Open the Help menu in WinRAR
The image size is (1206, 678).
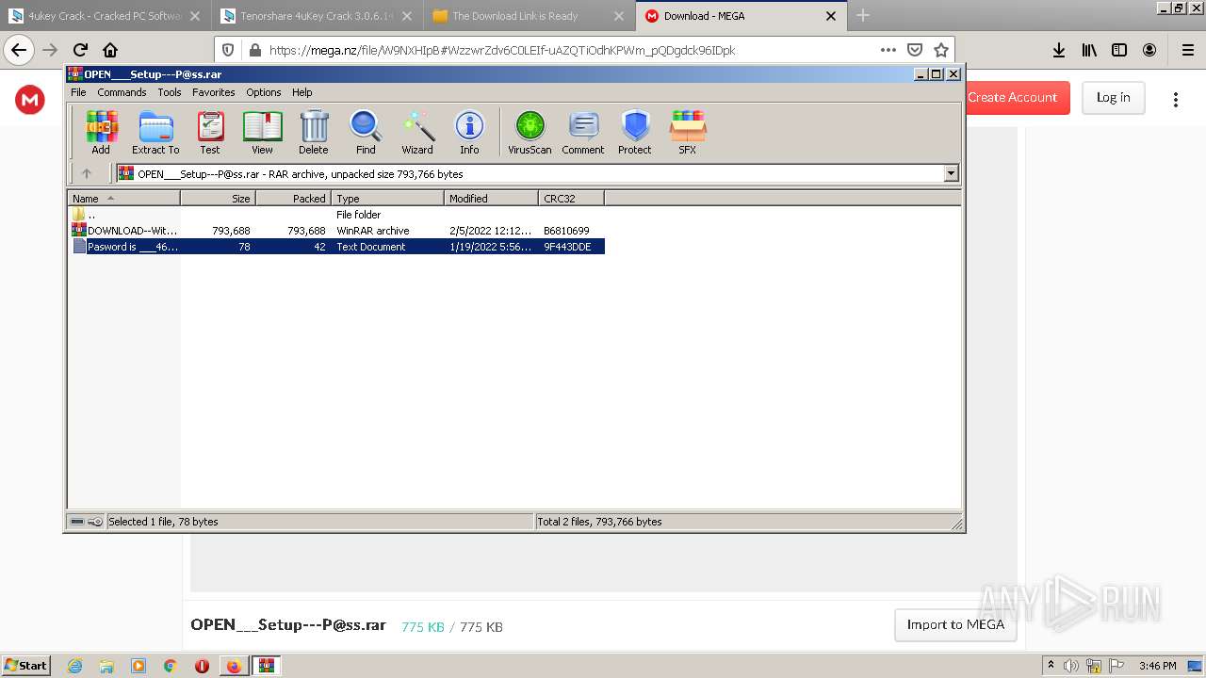301,92
